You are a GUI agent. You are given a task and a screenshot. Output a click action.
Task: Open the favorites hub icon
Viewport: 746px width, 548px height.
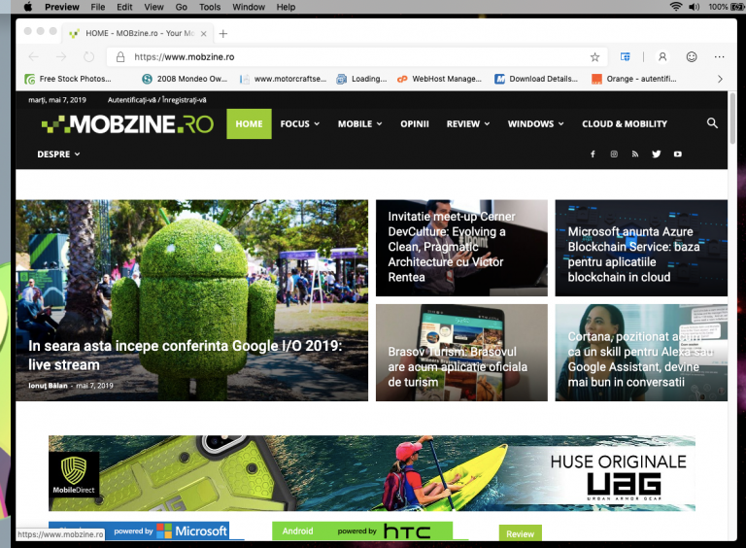pos(626,57)
